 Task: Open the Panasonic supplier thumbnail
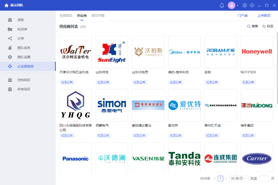pos(76,157)
